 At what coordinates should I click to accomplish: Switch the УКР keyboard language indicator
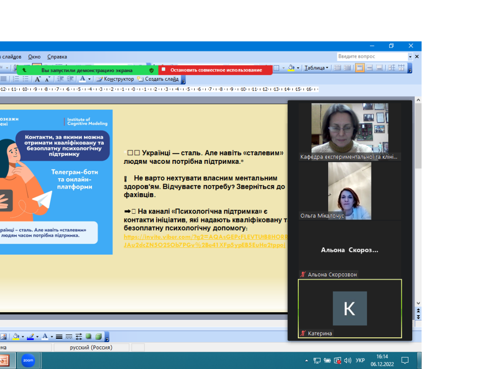[360, 360]
